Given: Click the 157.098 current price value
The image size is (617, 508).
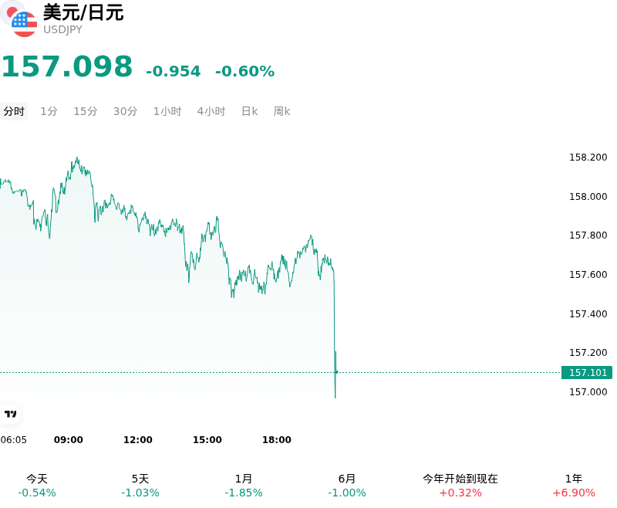Looking at the screenshot, I should click(67, 66).
